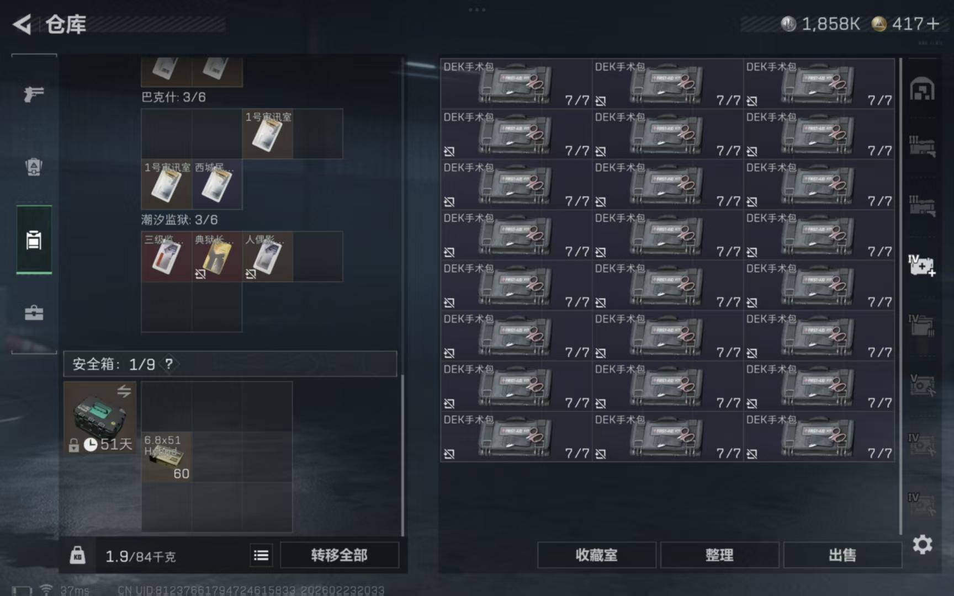Select the level IV medical case icon
This screenshot has height=596, width=954.
922,266
